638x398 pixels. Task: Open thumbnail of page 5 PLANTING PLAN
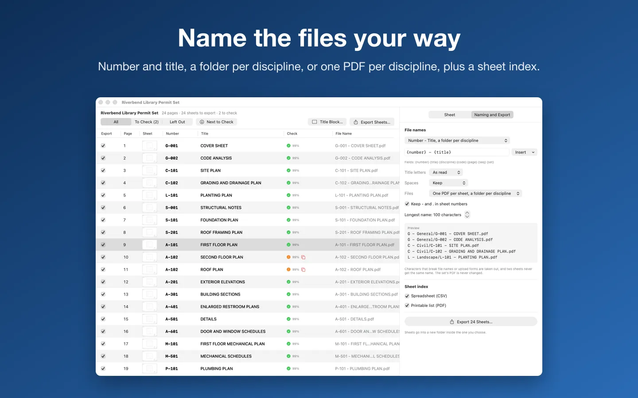(150, 195)
